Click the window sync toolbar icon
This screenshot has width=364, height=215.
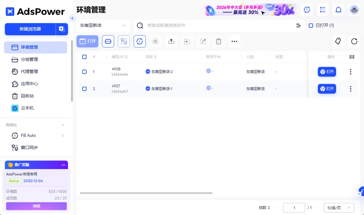click(124, 42)
